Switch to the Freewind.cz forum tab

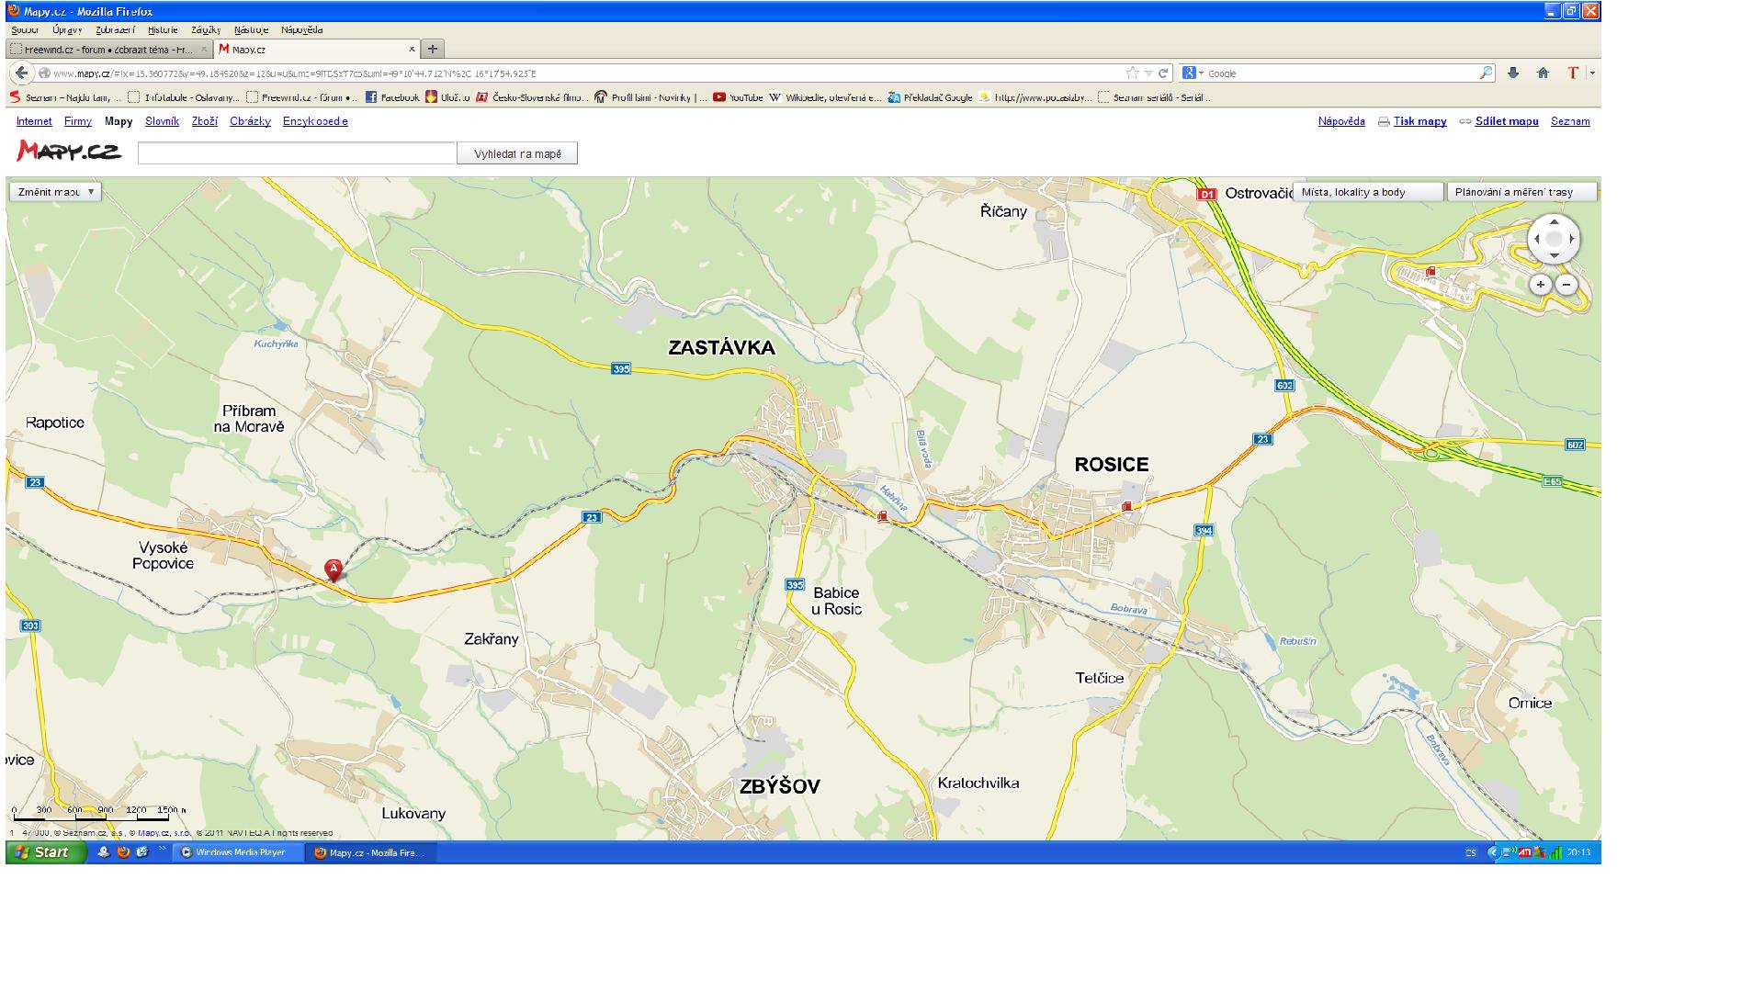point(108,50)
